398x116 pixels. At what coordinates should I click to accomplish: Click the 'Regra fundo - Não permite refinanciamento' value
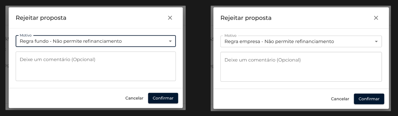(x=71, y=41)
